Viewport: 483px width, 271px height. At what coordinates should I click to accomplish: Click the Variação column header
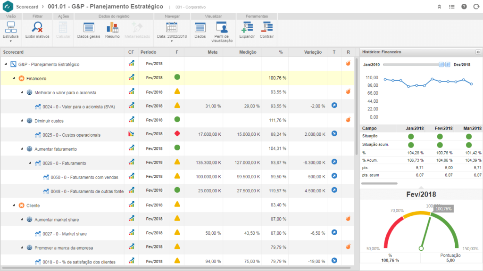[313, 52]
